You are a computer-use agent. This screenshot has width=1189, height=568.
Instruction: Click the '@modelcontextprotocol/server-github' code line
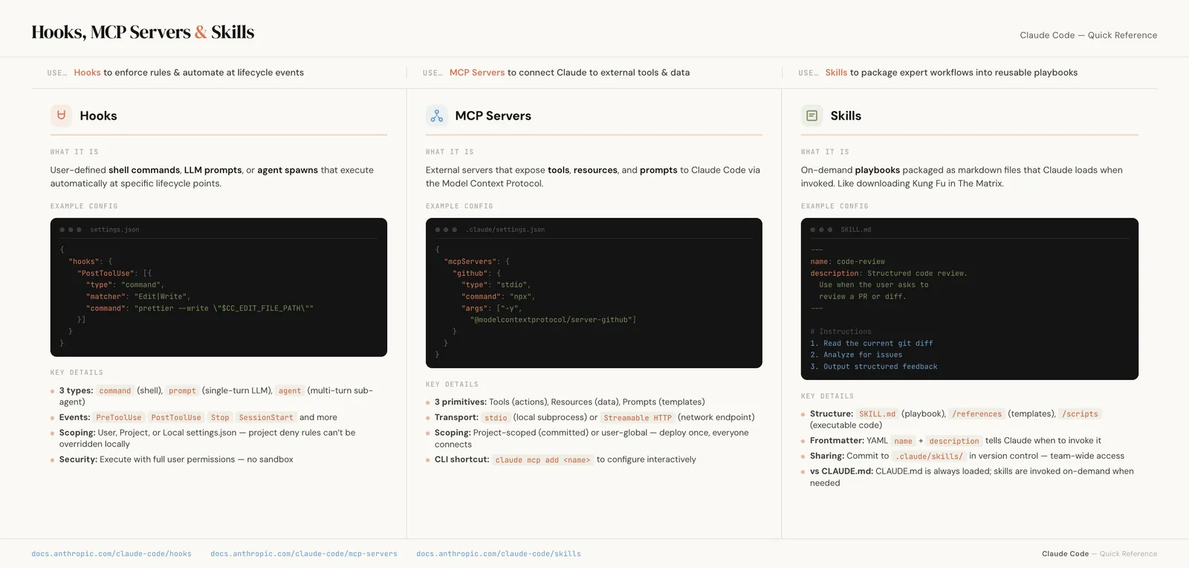553,320
